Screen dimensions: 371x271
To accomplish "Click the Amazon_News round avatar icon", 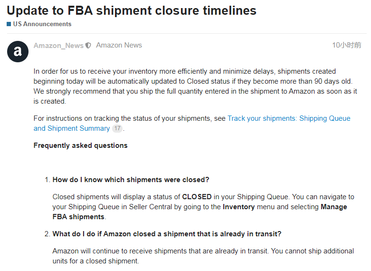I will pyautogui.click(x=18, y=51).
